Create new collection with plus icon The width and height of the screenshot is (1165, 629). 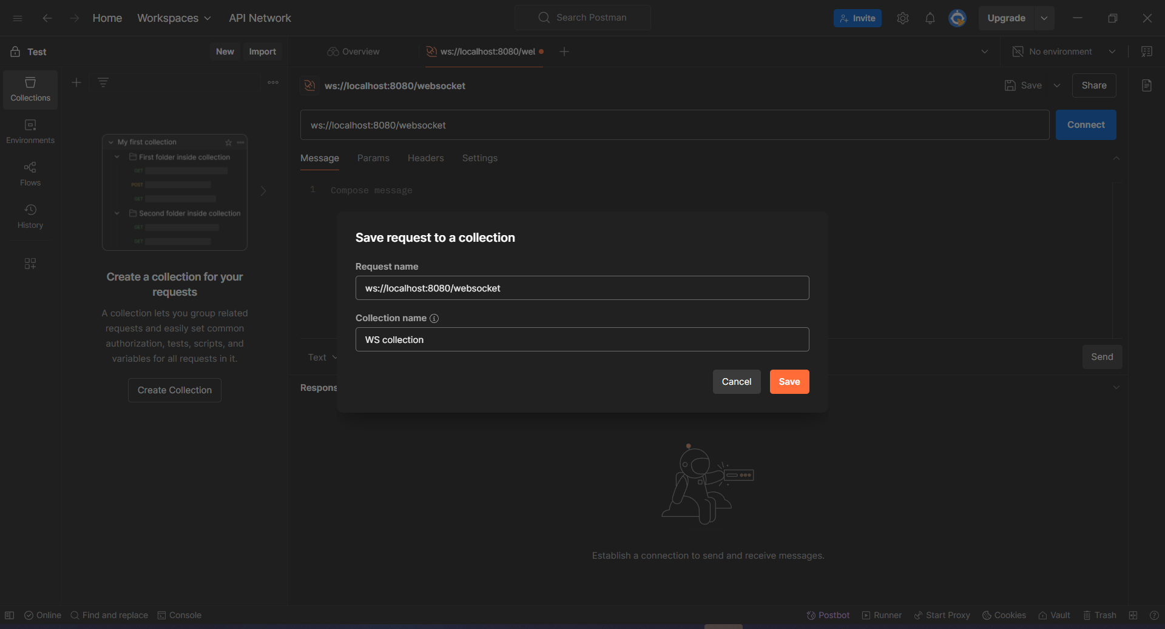[x=76, y=82]
